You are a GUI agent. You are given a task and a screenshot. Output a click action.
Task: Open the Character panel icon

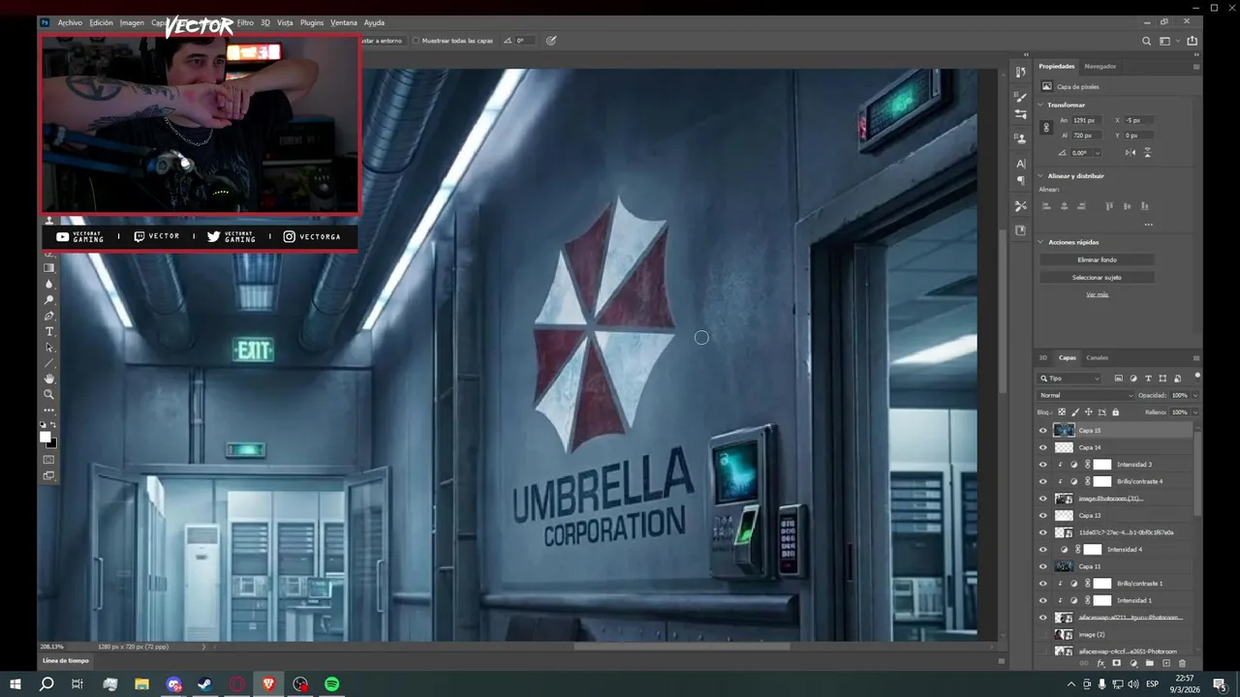click(x=1020, y=164)
